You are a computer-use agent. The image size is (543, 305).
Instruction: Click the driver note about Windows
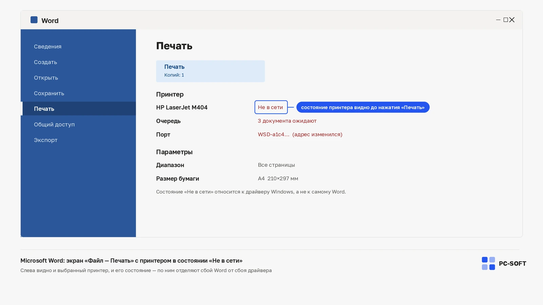(x=251, y=192)
